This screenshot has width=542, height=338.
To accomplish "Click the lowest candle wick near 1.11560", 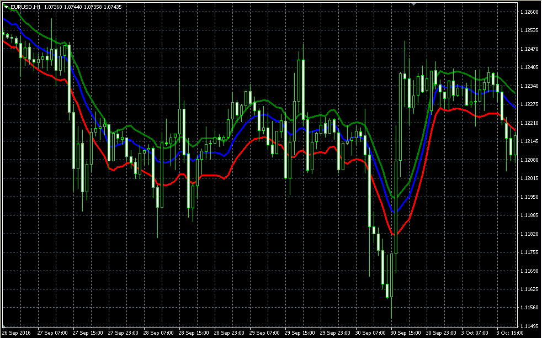I will 392,308.
